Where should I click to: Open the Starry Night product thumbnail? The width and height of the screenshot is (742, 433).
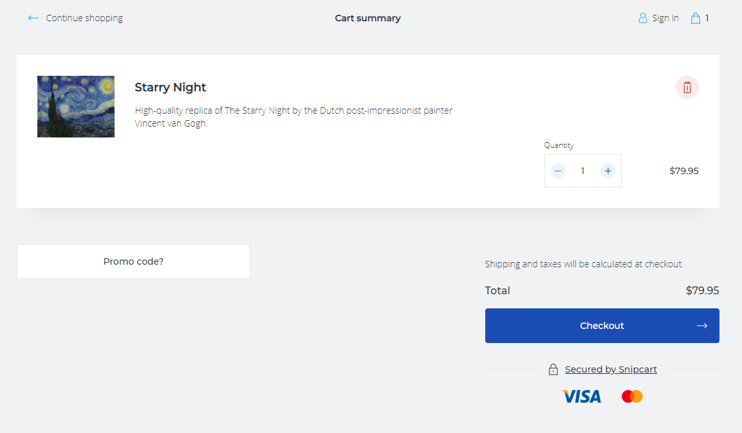[x=76, y=107]
